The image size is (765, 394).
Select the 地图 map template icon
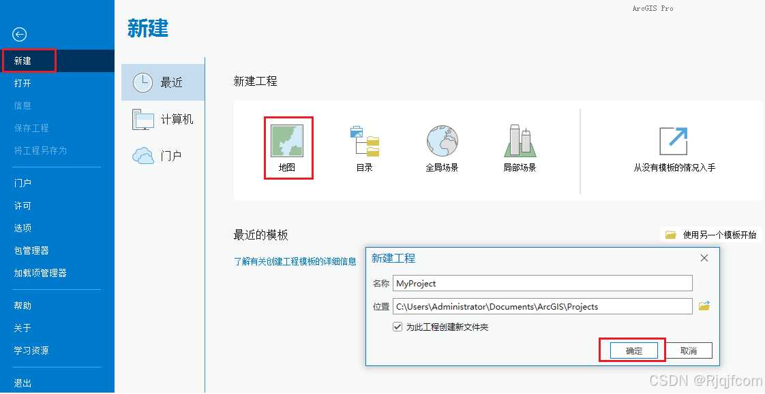(287, 142)
